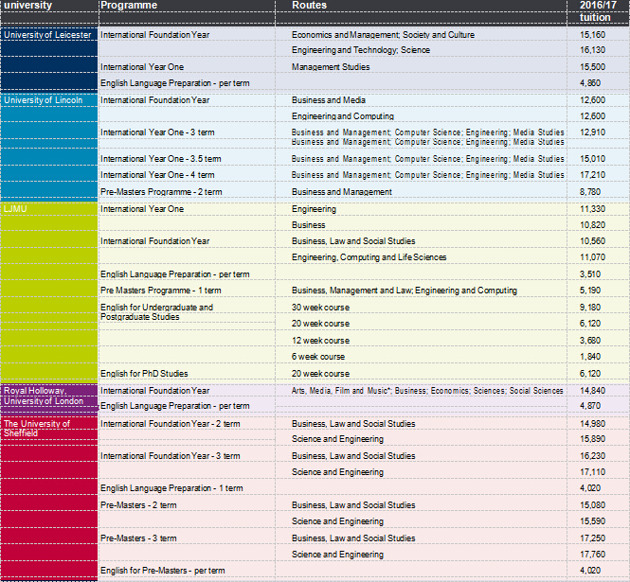Image resolution: width=630 pixels, height=582 pixels.
Task: Click the tuition value 17,110
Action: (x=592, y=472)
